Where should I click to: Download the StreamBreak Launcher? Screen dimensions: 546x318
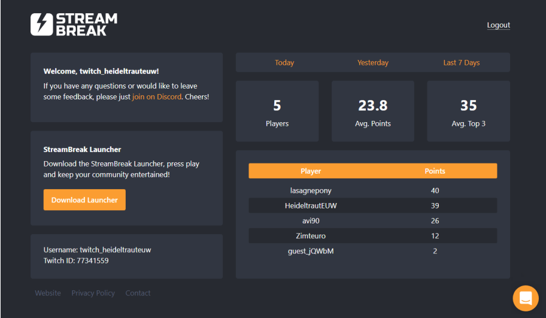coord(84,200)
